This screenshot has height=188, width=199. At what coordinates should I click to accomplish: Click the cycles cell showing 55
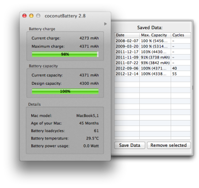pos(181,74)
